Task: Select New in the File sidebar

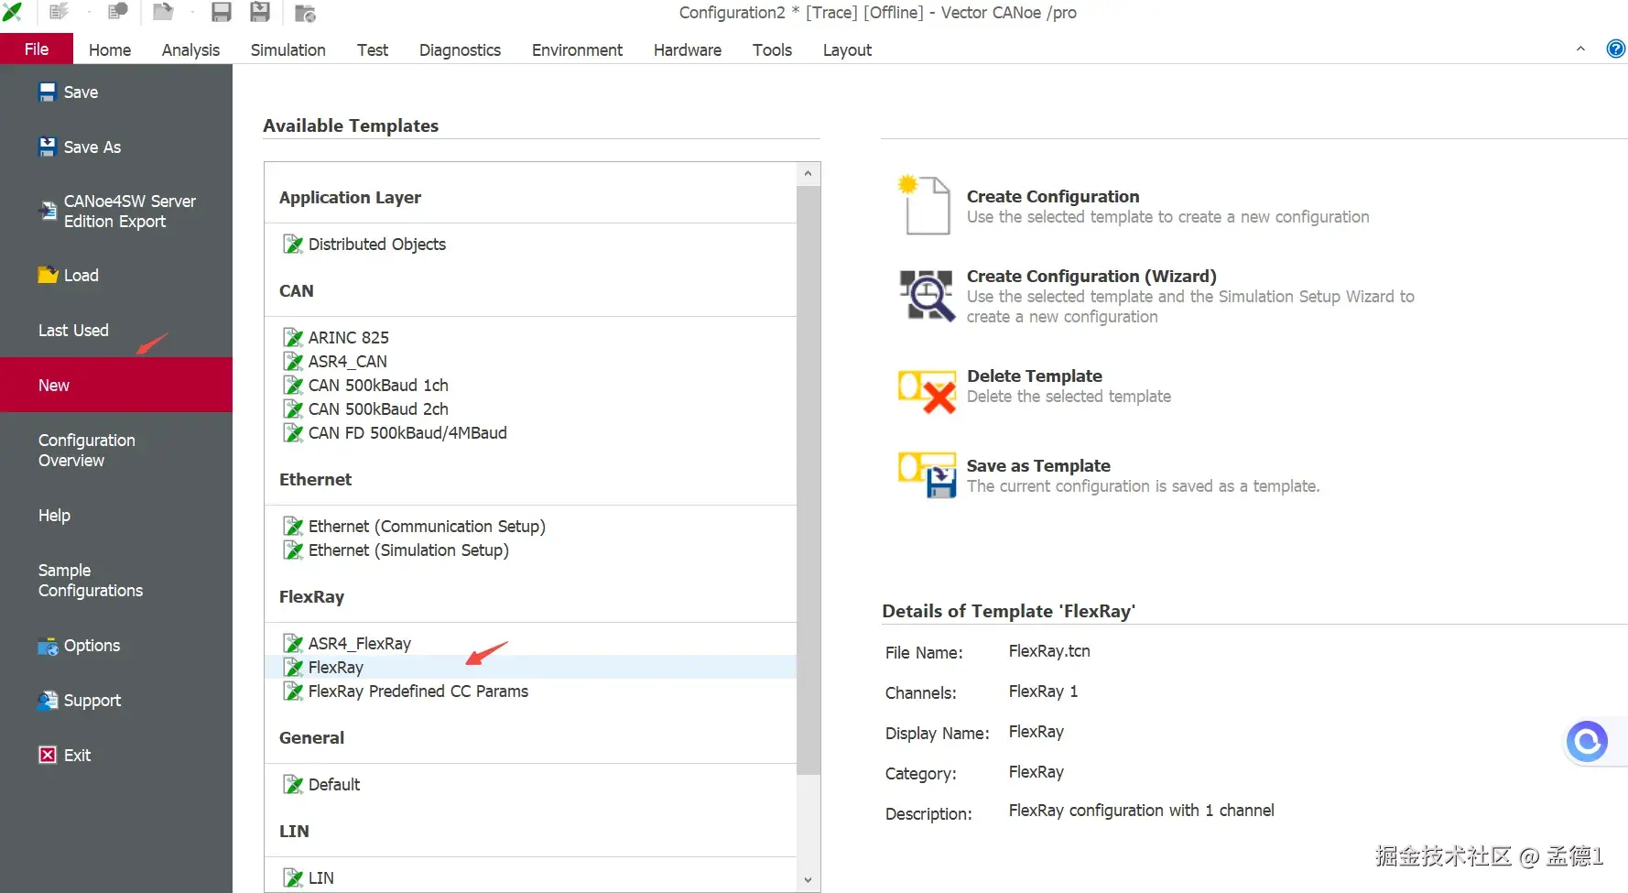Action: (116, 386)
